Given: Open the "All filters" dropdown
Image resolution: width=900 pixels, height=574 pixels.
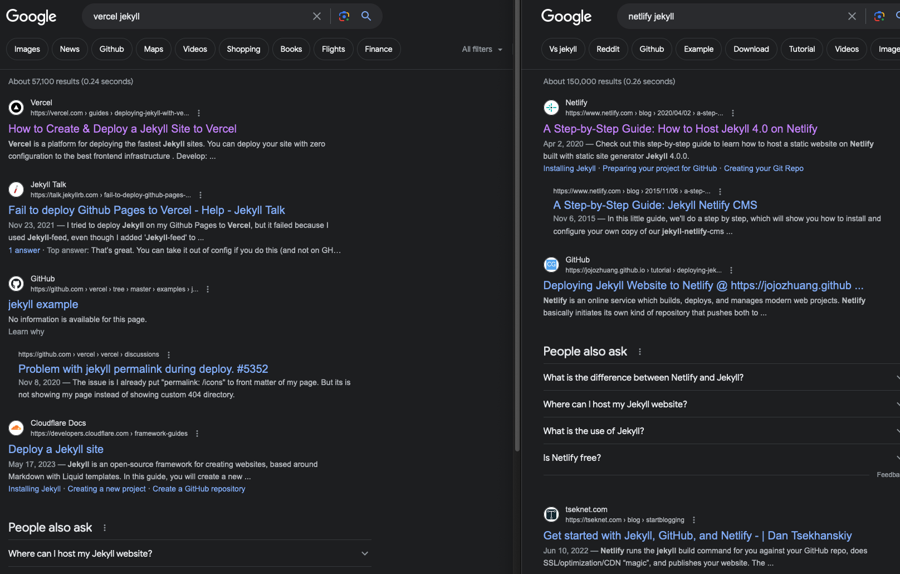Looking at the screenshot, I should (x=481, y=49).
